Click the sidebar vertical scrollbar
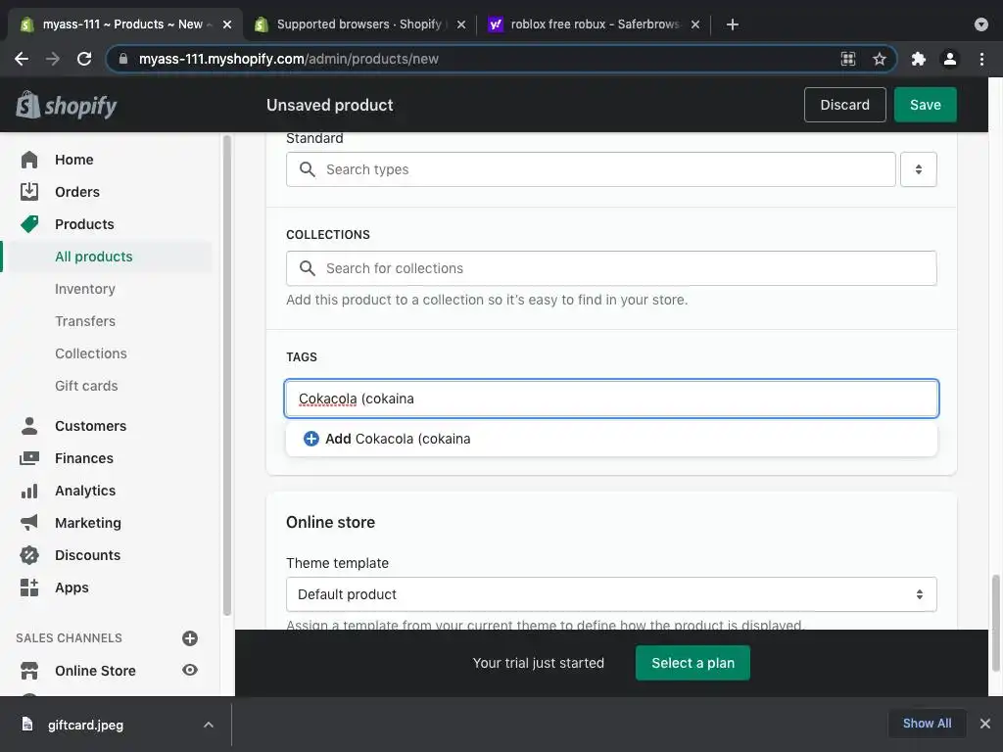Screen dimensions: 1003x752 tap(226, 375)
